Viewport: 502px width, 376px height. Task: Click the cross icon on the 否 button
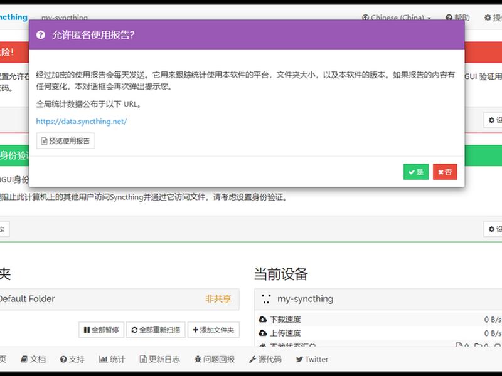click(441, 172)
